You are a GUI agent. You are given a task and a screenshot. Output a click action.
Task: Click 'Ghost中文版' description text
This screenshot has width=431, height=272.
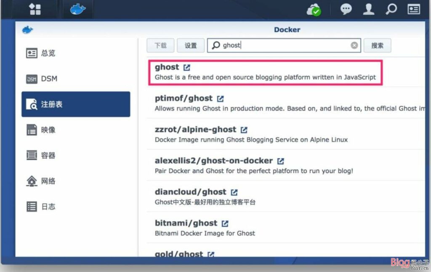pyautogui.click(x=205, y=202)
